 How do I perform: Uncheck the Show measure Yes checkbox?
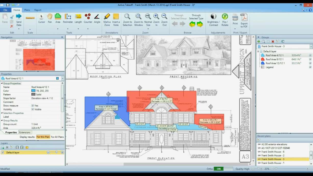(33, 106)
